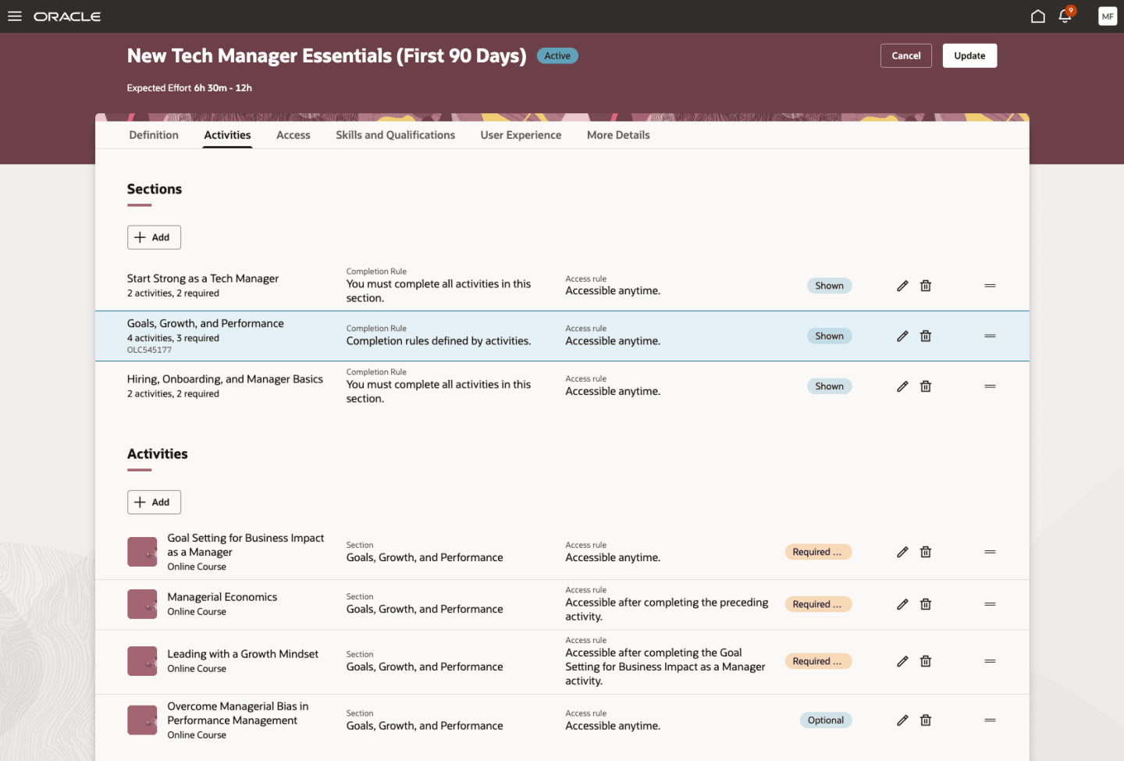1124x761 pixels.
Task: Edit the Leading with a Growth Mindset activity
Action: 902,661
